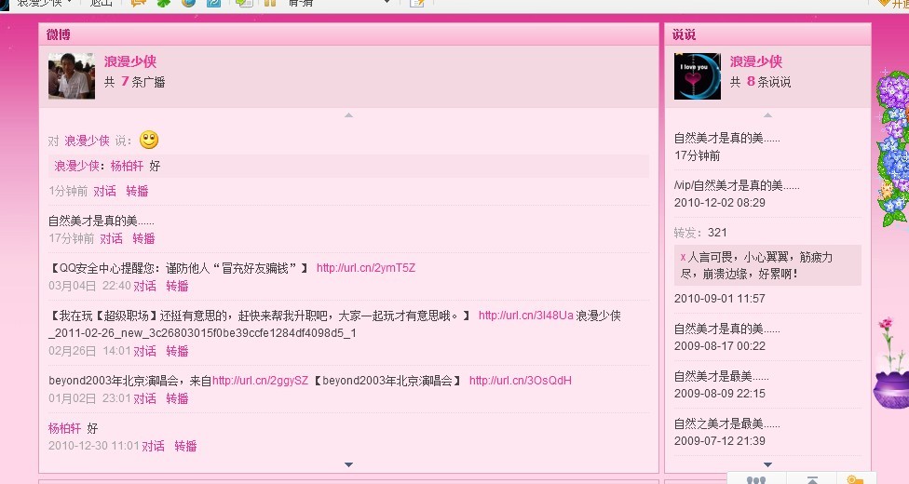This screenshot has height=484, width=909.
Task: Expand more 说说 entries with bottom arrow
Action: [x=767, y=464]
